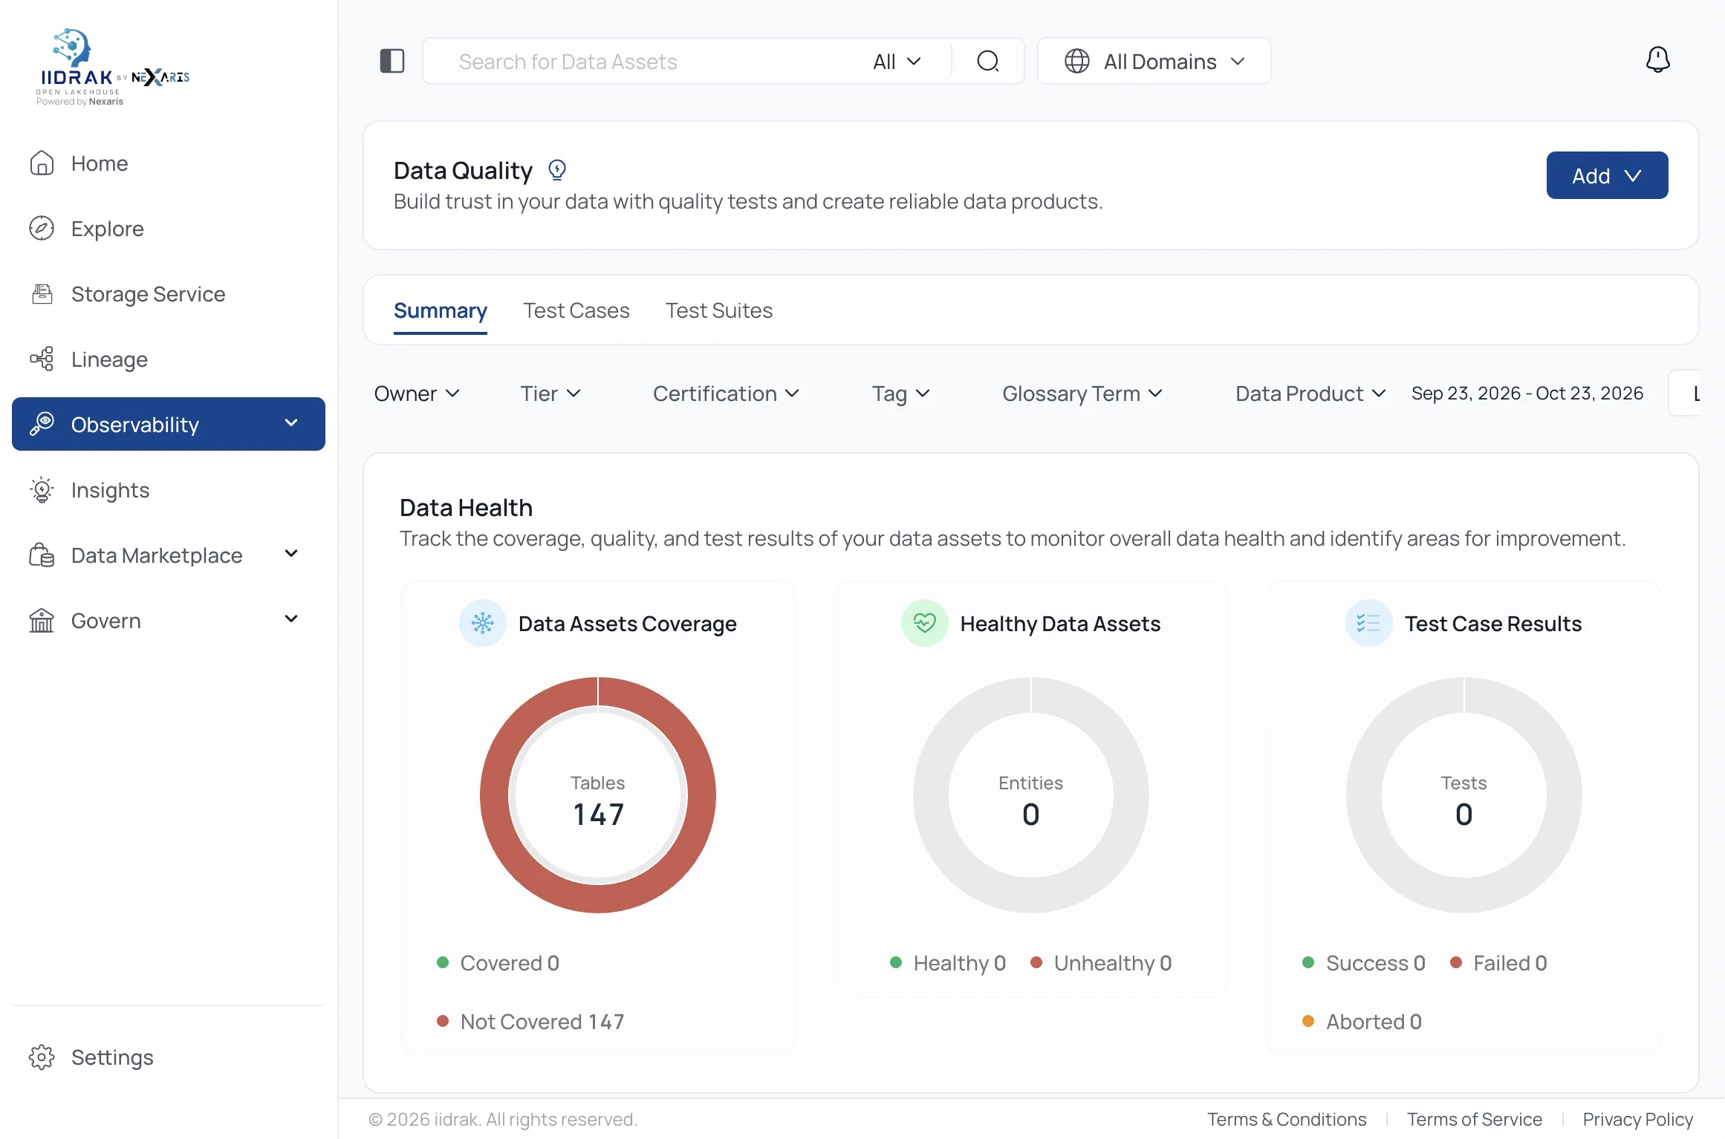Click the Home icon in sidebar

(42, 163)
